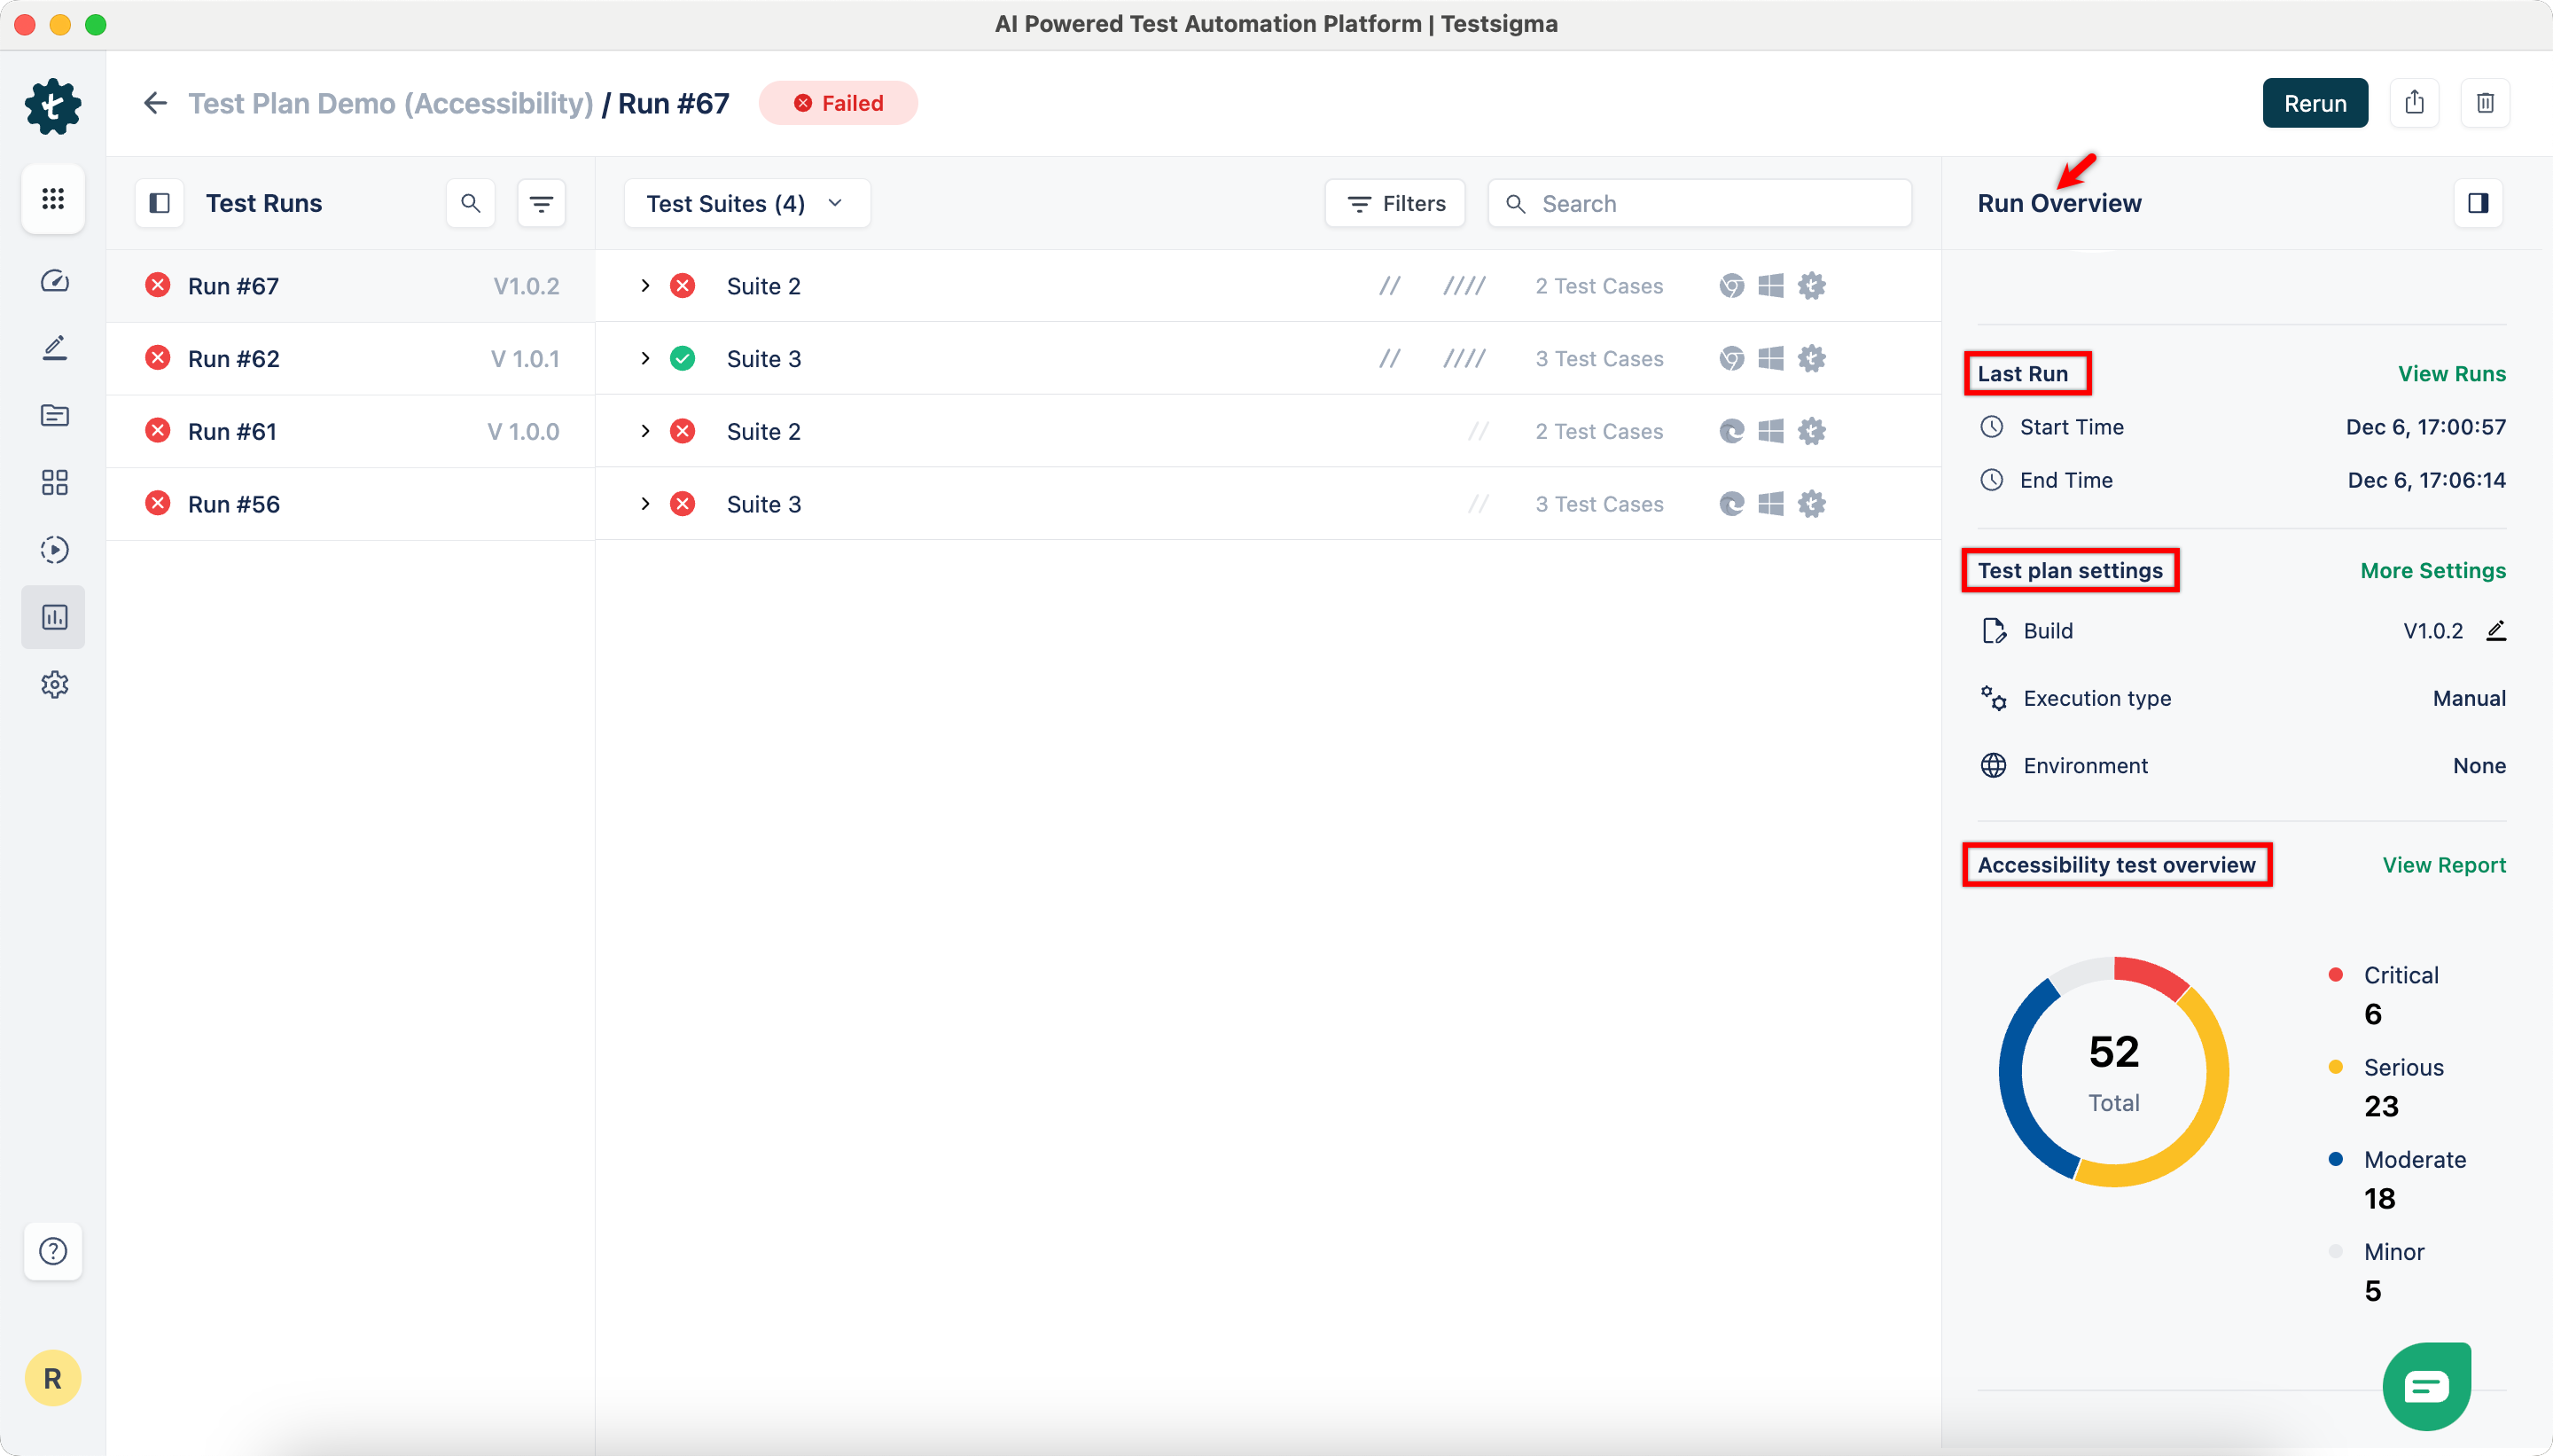Open the run results play icon in sidebar

pyautogui.click(x=54, y=550)
